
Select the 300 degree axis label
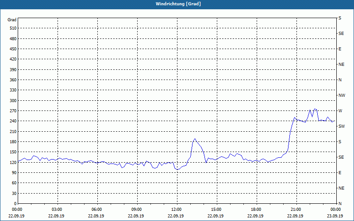click(13, 101)
